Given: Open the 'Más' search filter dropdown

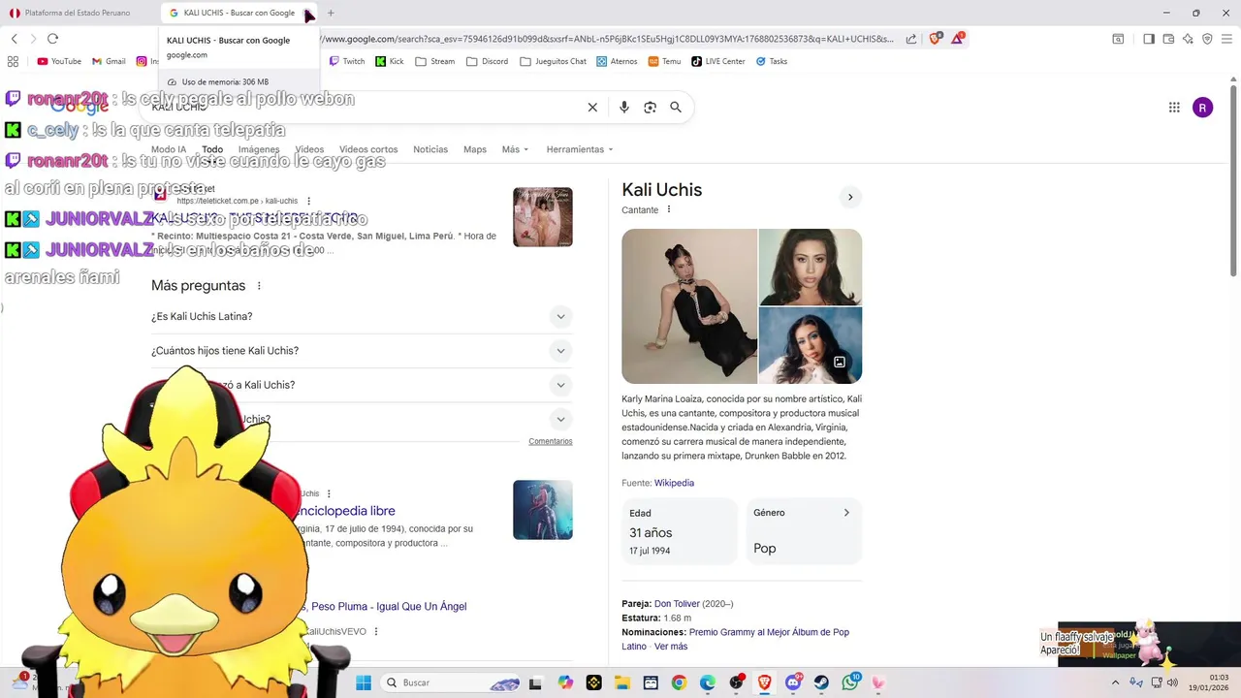Looking at the screenshot, I should [515, 149].
